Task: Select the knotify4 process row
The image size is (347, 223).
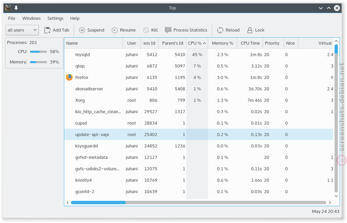Action: coord(199,180)
